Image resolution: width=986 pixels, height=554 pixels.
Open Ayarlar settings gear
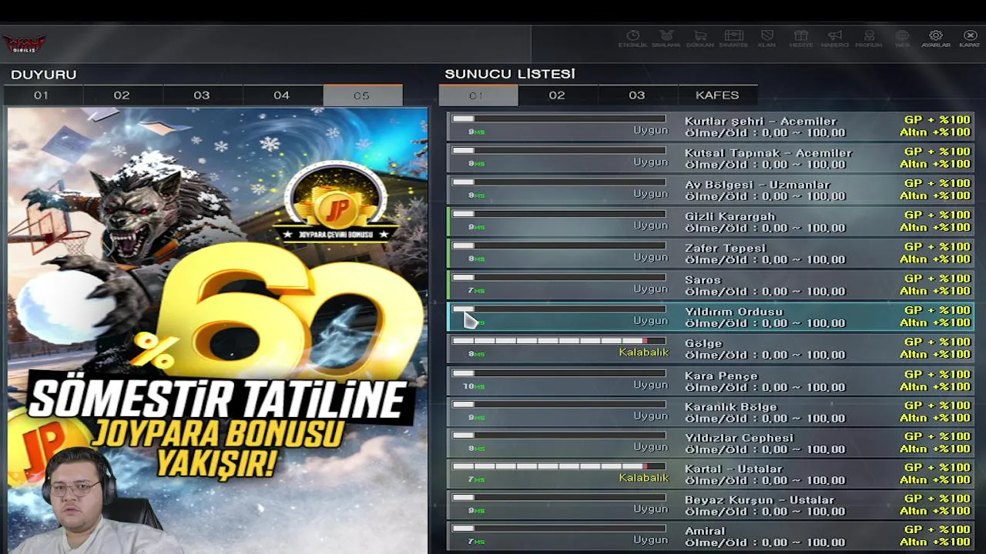point(936,39)
